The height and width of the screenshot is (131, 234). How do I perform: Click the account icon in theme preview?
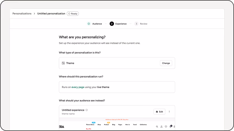click(x=162, y=127)
